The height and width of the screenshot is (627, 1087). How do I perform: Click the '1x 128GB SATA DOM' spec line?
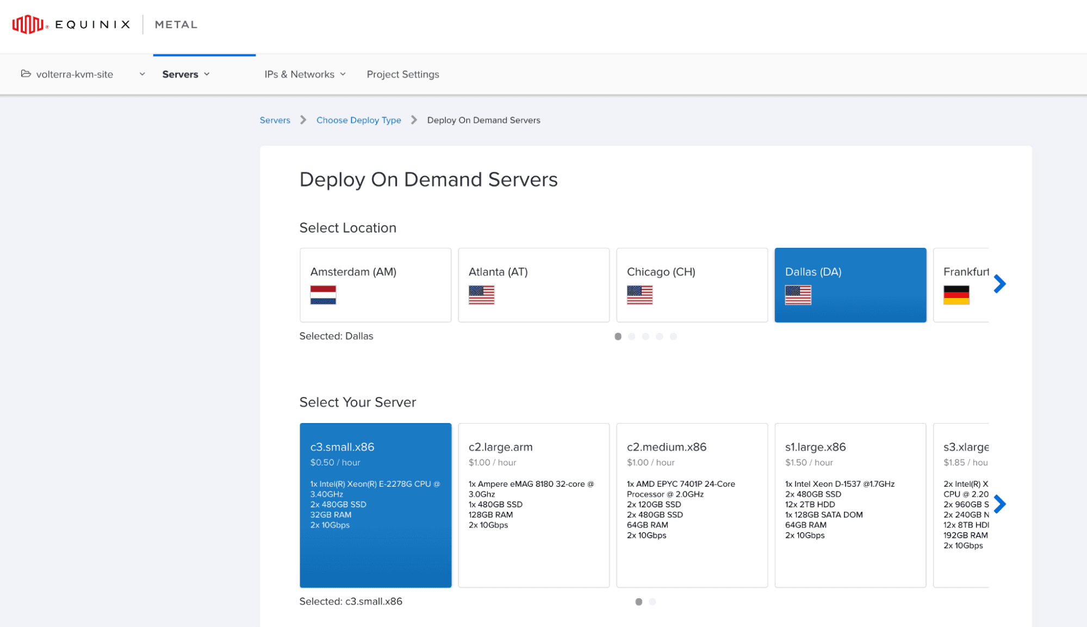point(824,515)
